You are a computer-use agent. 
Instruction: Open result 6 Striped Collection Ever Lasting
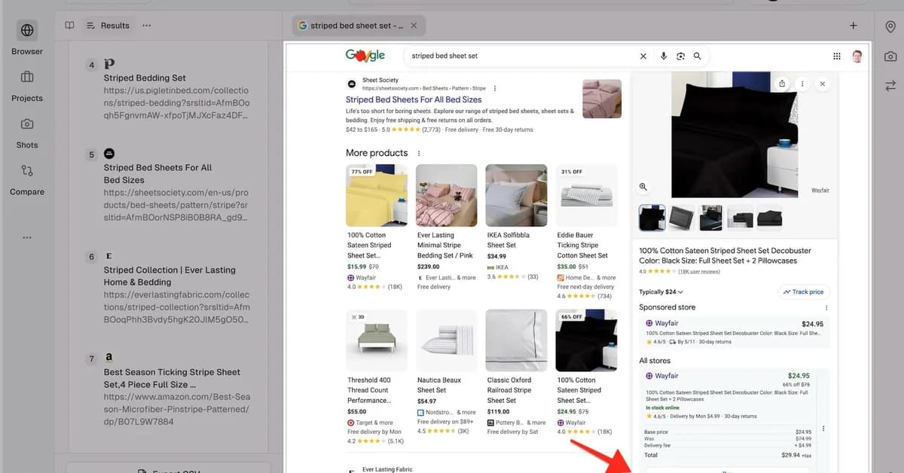(x=169, y=276)
